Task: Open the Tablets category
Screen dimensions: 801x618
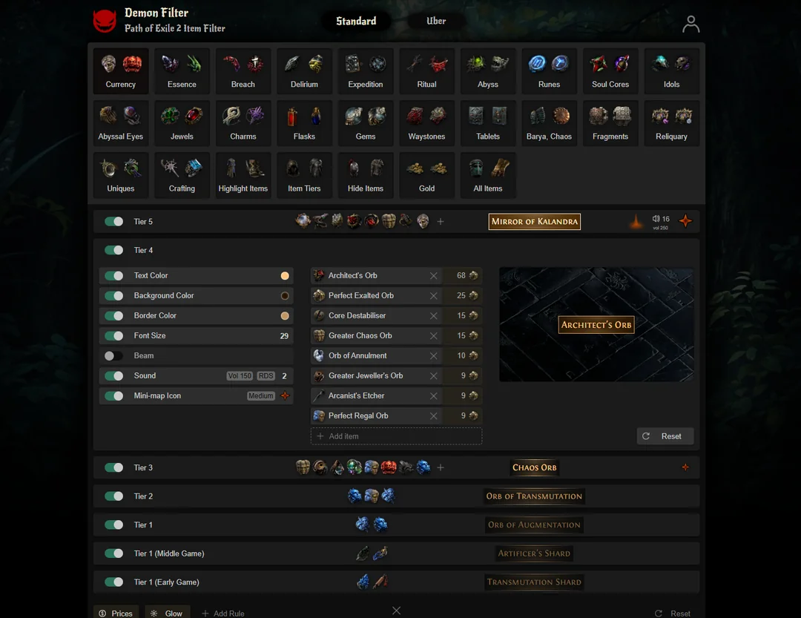Action: click(488, 123)
